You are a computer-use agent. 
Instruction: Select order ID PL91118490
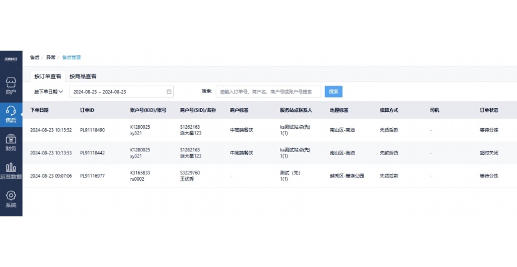point(93,130)
